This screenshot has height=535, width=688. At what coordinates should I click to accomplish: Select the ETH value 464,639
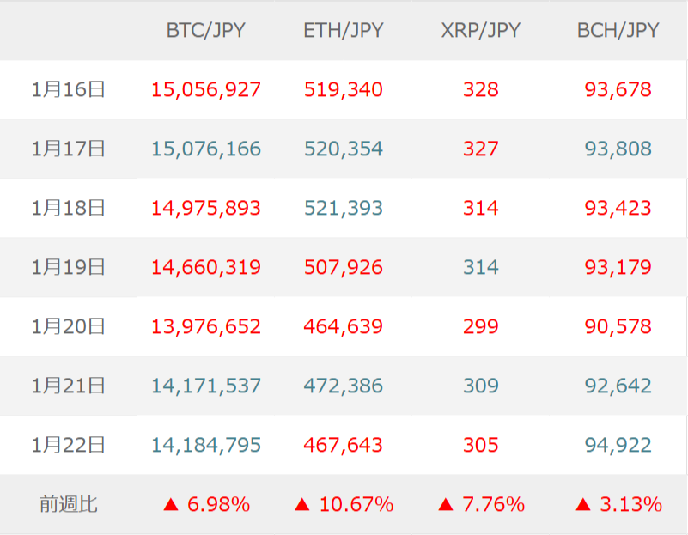coord(344,326)
